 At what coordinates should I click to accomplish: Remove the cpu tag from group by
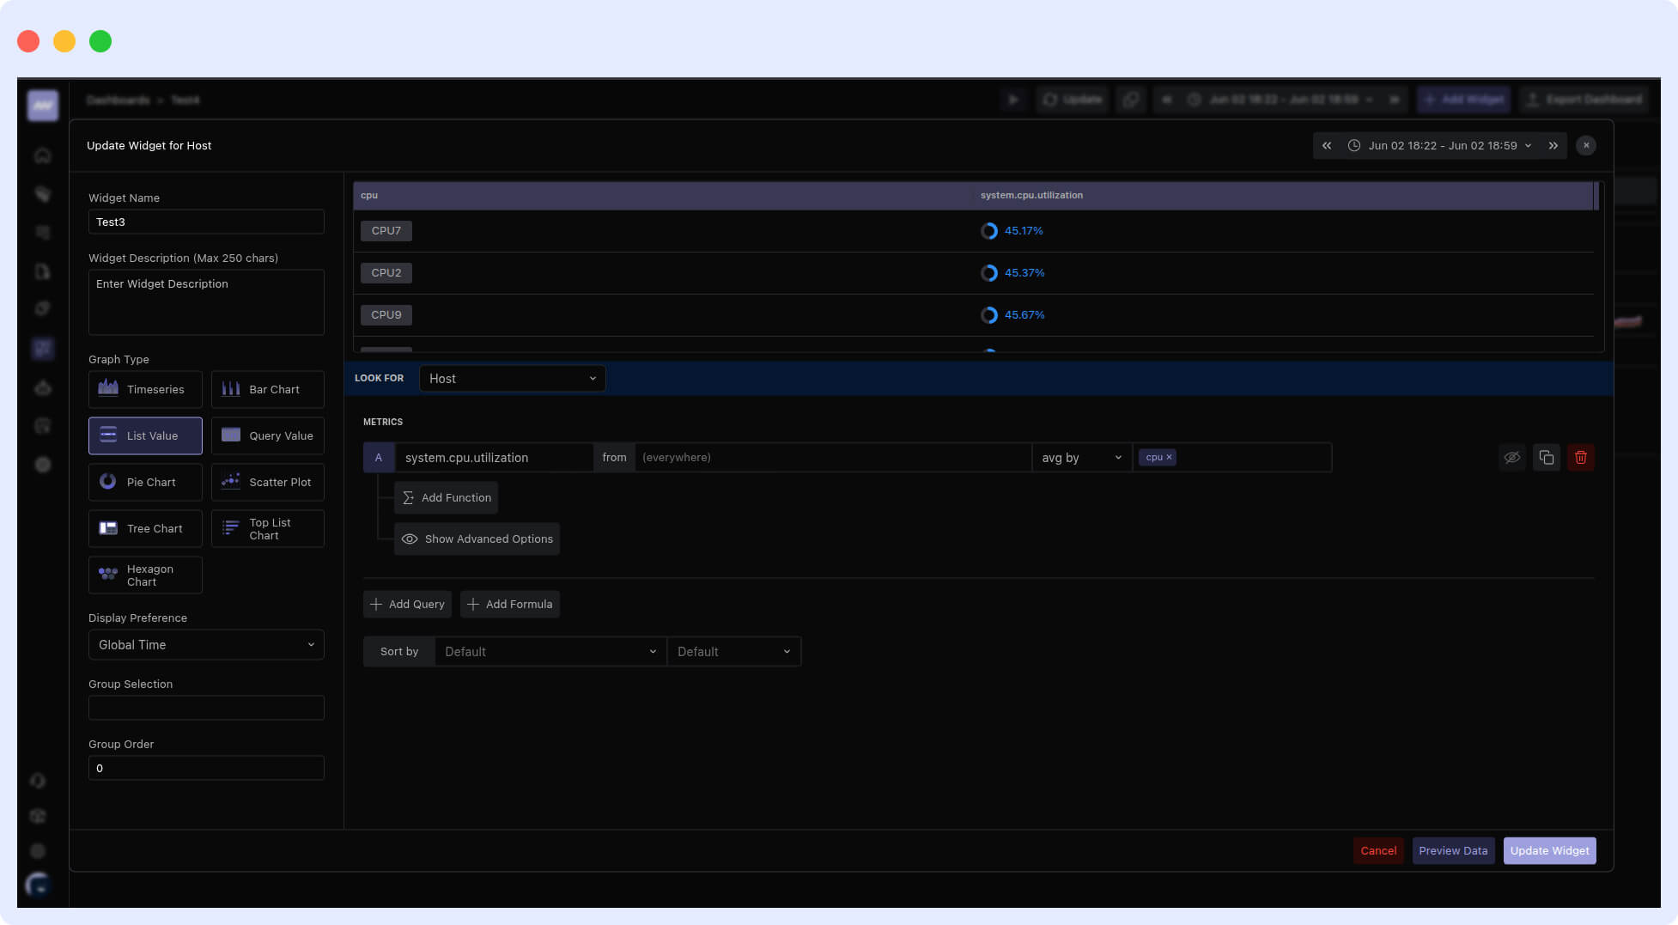coord(1169,458)
